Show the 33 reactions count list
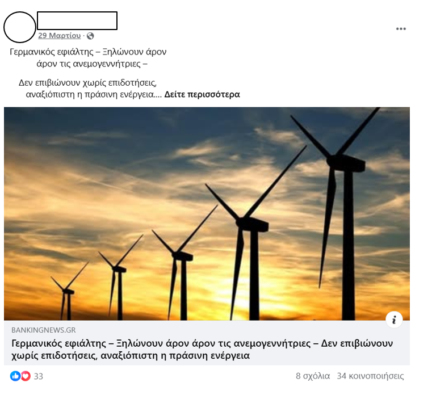 38,376
